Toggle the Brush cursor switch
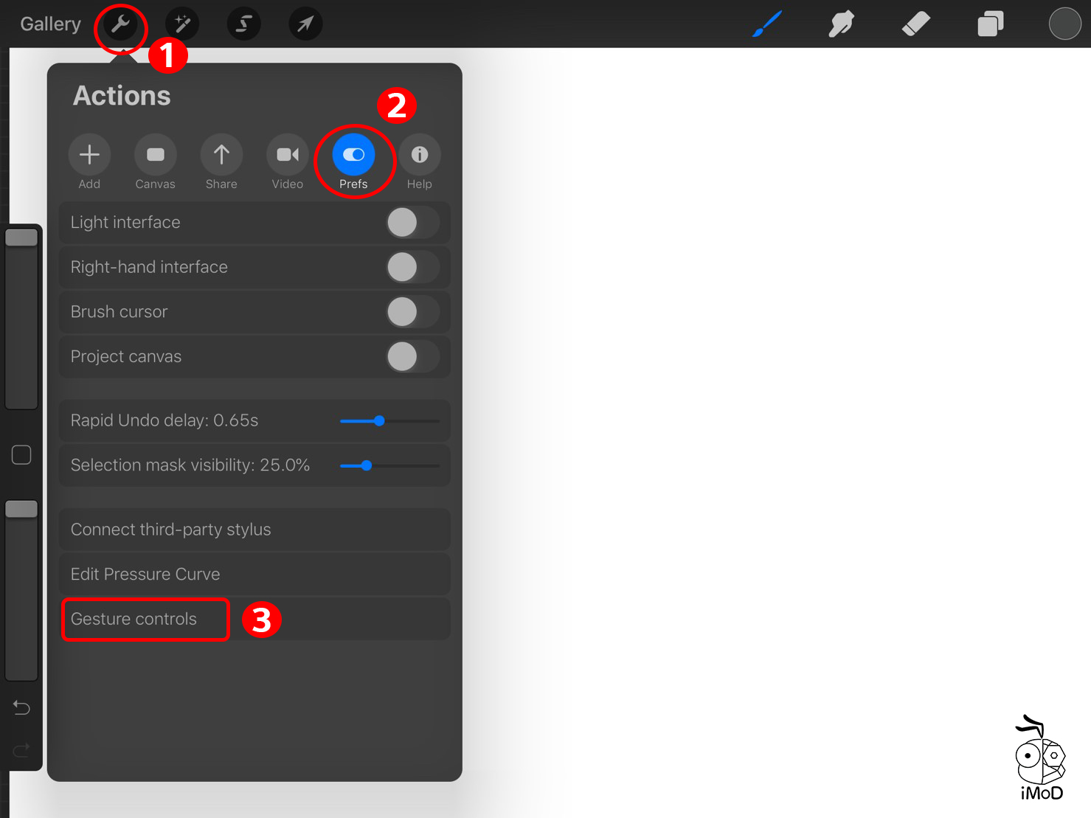1091x818 pixels. tap(412, 312)
